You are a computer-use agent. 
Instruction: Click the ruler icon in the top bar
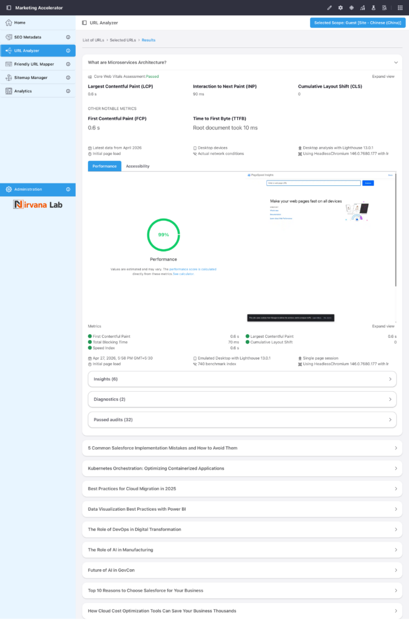pos(330,7)
